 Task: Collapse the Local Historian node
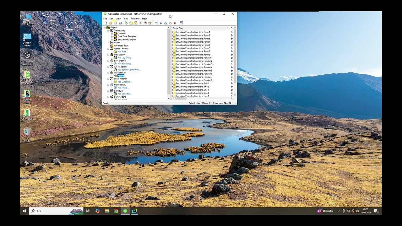click(108, 79)
